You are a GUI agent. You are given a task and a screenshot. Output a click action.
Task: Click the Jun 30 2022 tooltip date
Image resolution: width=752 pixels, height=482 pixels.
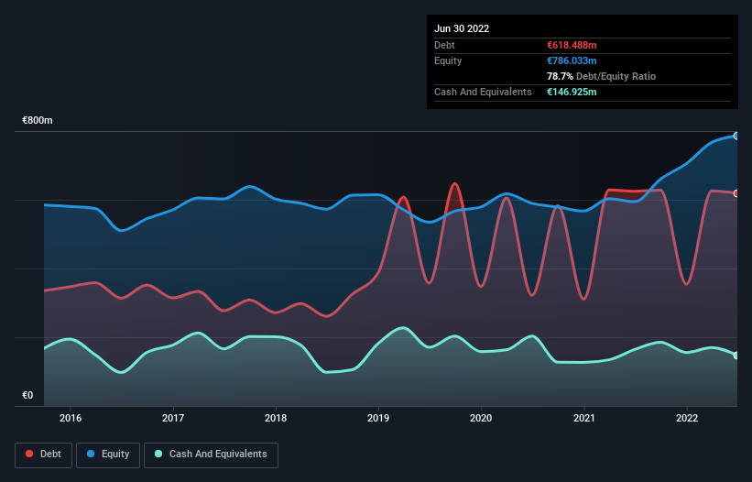462,28
